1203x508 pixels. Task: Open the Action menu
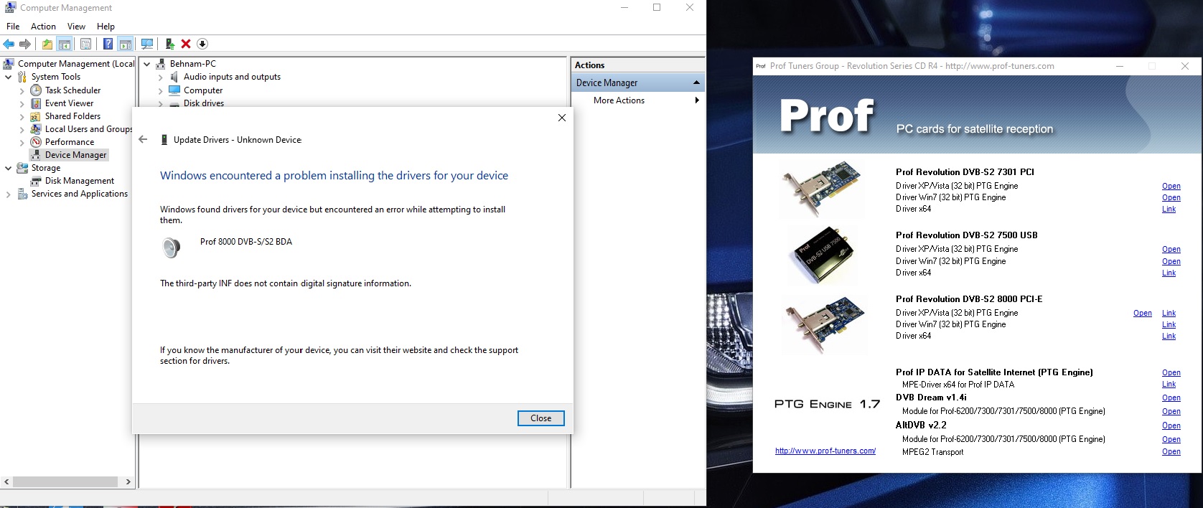point(43,27)
